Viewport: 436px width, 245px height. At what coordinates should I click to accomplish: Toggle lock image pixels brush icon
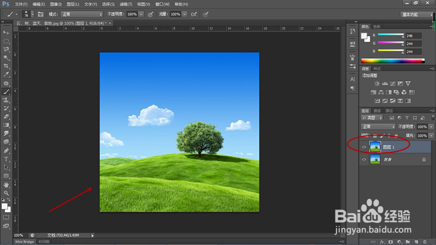tap(382, 135)
